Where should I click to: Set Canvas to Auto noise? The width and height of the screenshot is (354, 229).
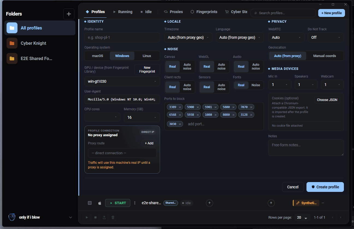[x=187, y=67]
